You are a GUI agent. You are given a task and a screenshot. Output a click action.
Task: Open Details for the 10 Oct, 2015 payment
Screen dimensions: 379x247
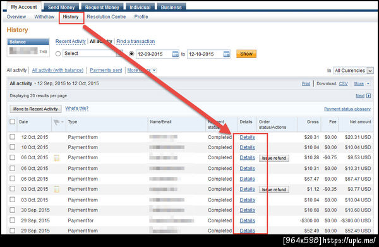click(x=247, y=147)
